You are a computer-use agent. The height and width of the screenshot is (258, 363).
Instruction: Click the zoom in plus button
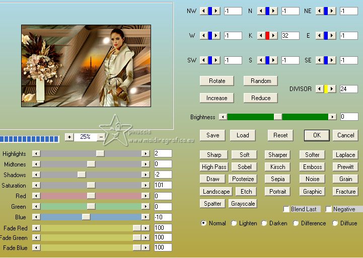pyautogui.click(x=69, y=137)
